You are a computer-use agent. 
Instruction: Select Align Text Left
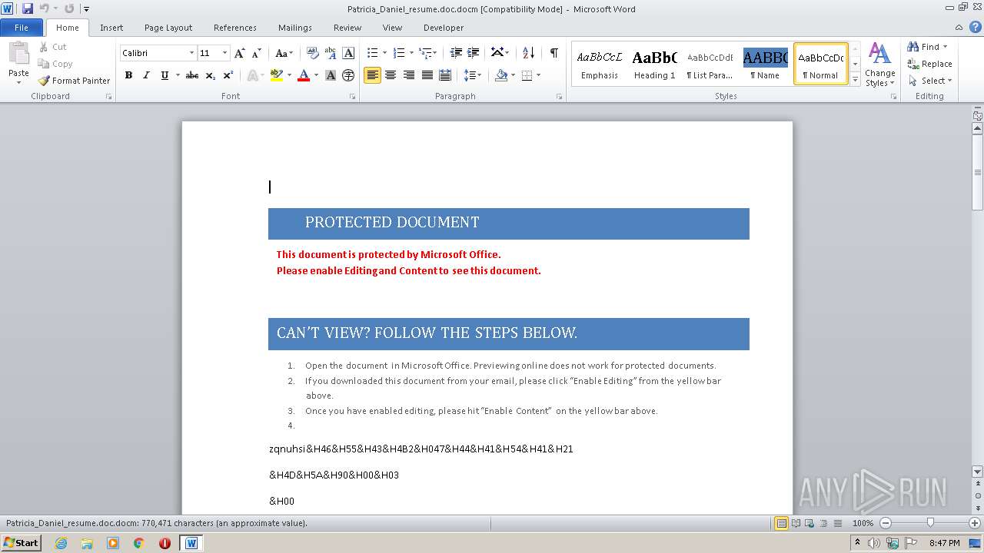tap(373, 75)
